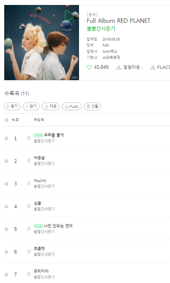This screenshot has height=283, width=170.
Task: Toggle the select-all checkbox in the header
Action: point(6,120)
